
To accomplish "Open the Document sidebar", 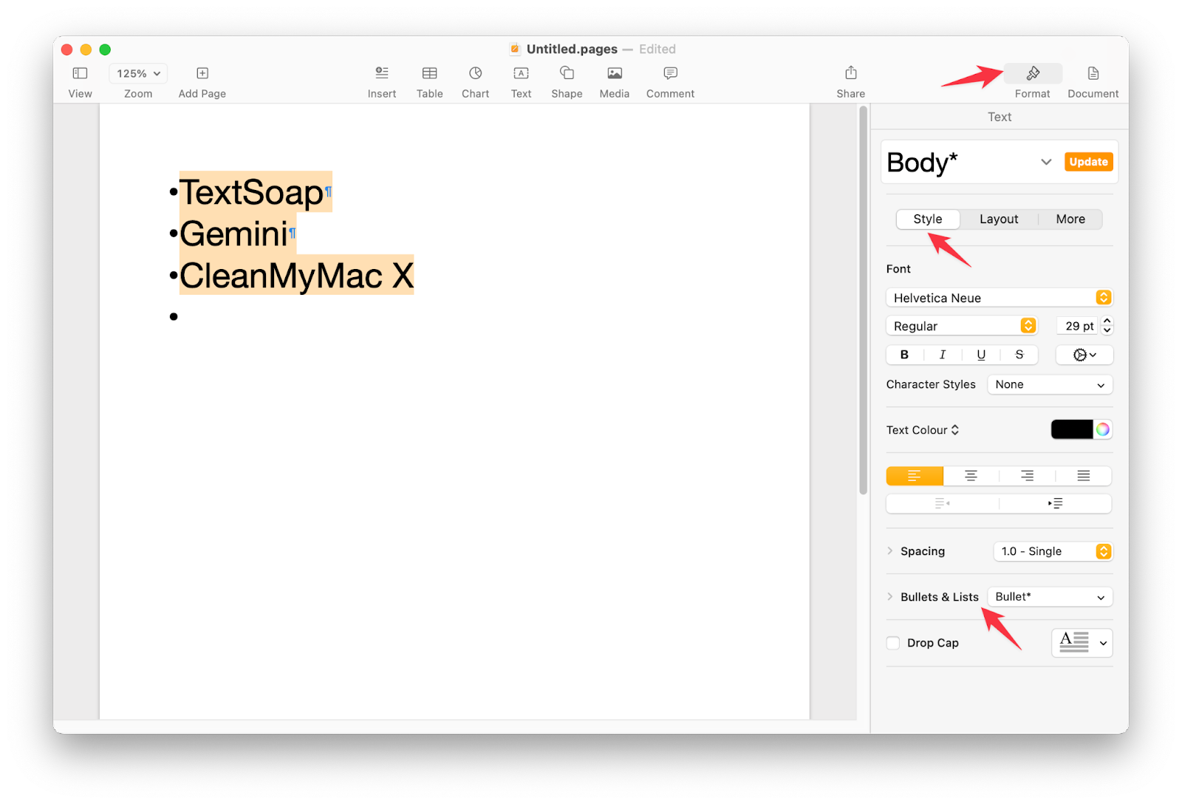I will (x=1092, y=80).
